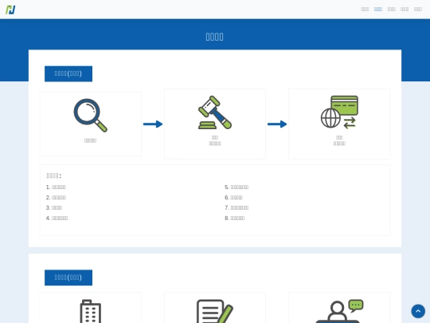Click the green and blue site logo
430x323 pixels.
[10, 10]
